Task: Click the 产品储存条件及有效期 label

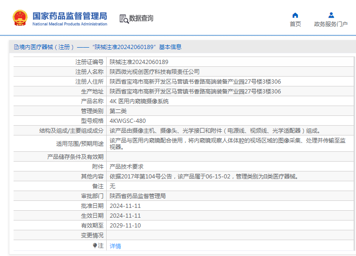Action: pyautogui.click(x=75, y=156)
